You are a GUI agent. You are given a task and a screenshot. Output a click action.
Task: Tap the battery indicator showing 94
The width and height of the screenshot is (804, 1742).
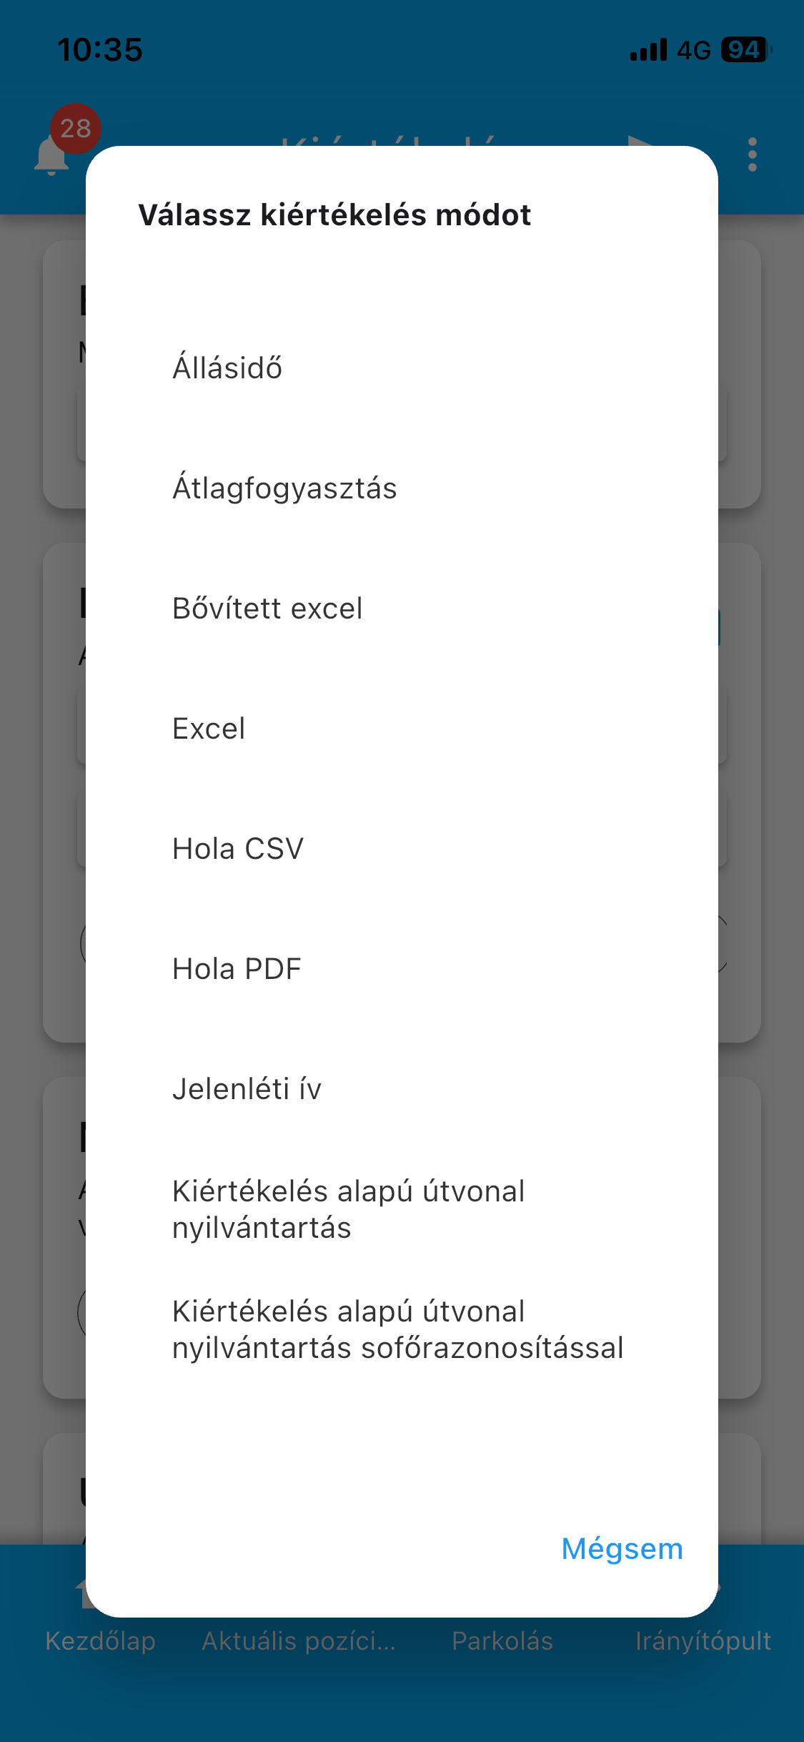pos(745,50)
